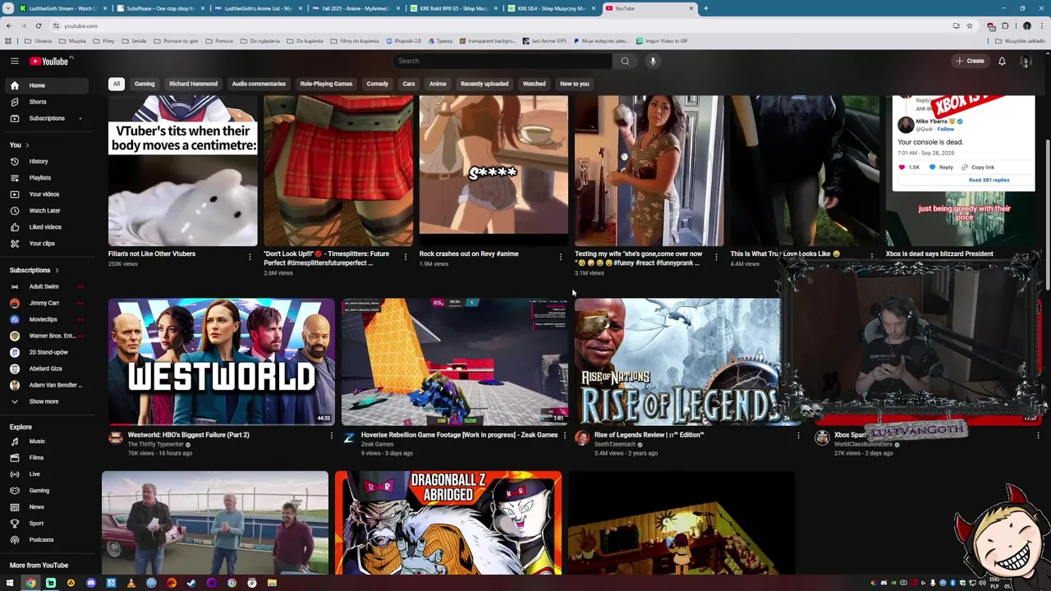This screenshot has height=591, width=1051.
Task: Open options for Filian's not Like Other Vtubers
Action: [x=250, y=257]
